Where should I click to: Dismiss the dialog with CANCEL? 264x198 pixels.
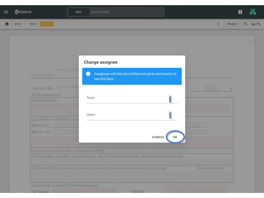coord(158,137)
